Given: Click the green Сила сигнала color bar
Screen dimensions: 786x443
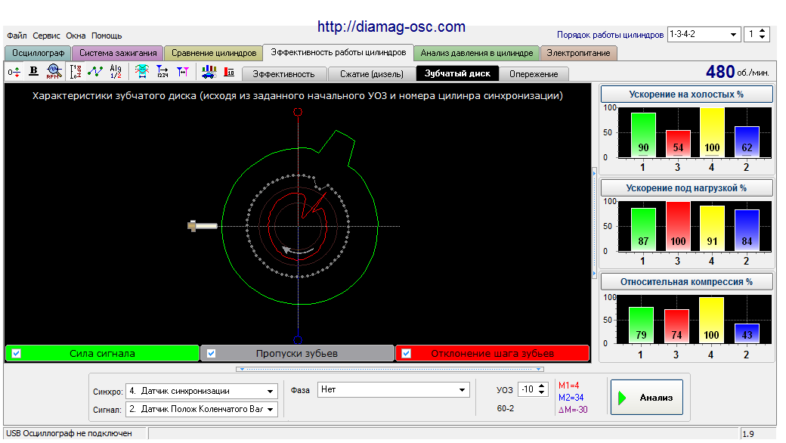Looking at the screenshot, I should (x=102, y=353).
